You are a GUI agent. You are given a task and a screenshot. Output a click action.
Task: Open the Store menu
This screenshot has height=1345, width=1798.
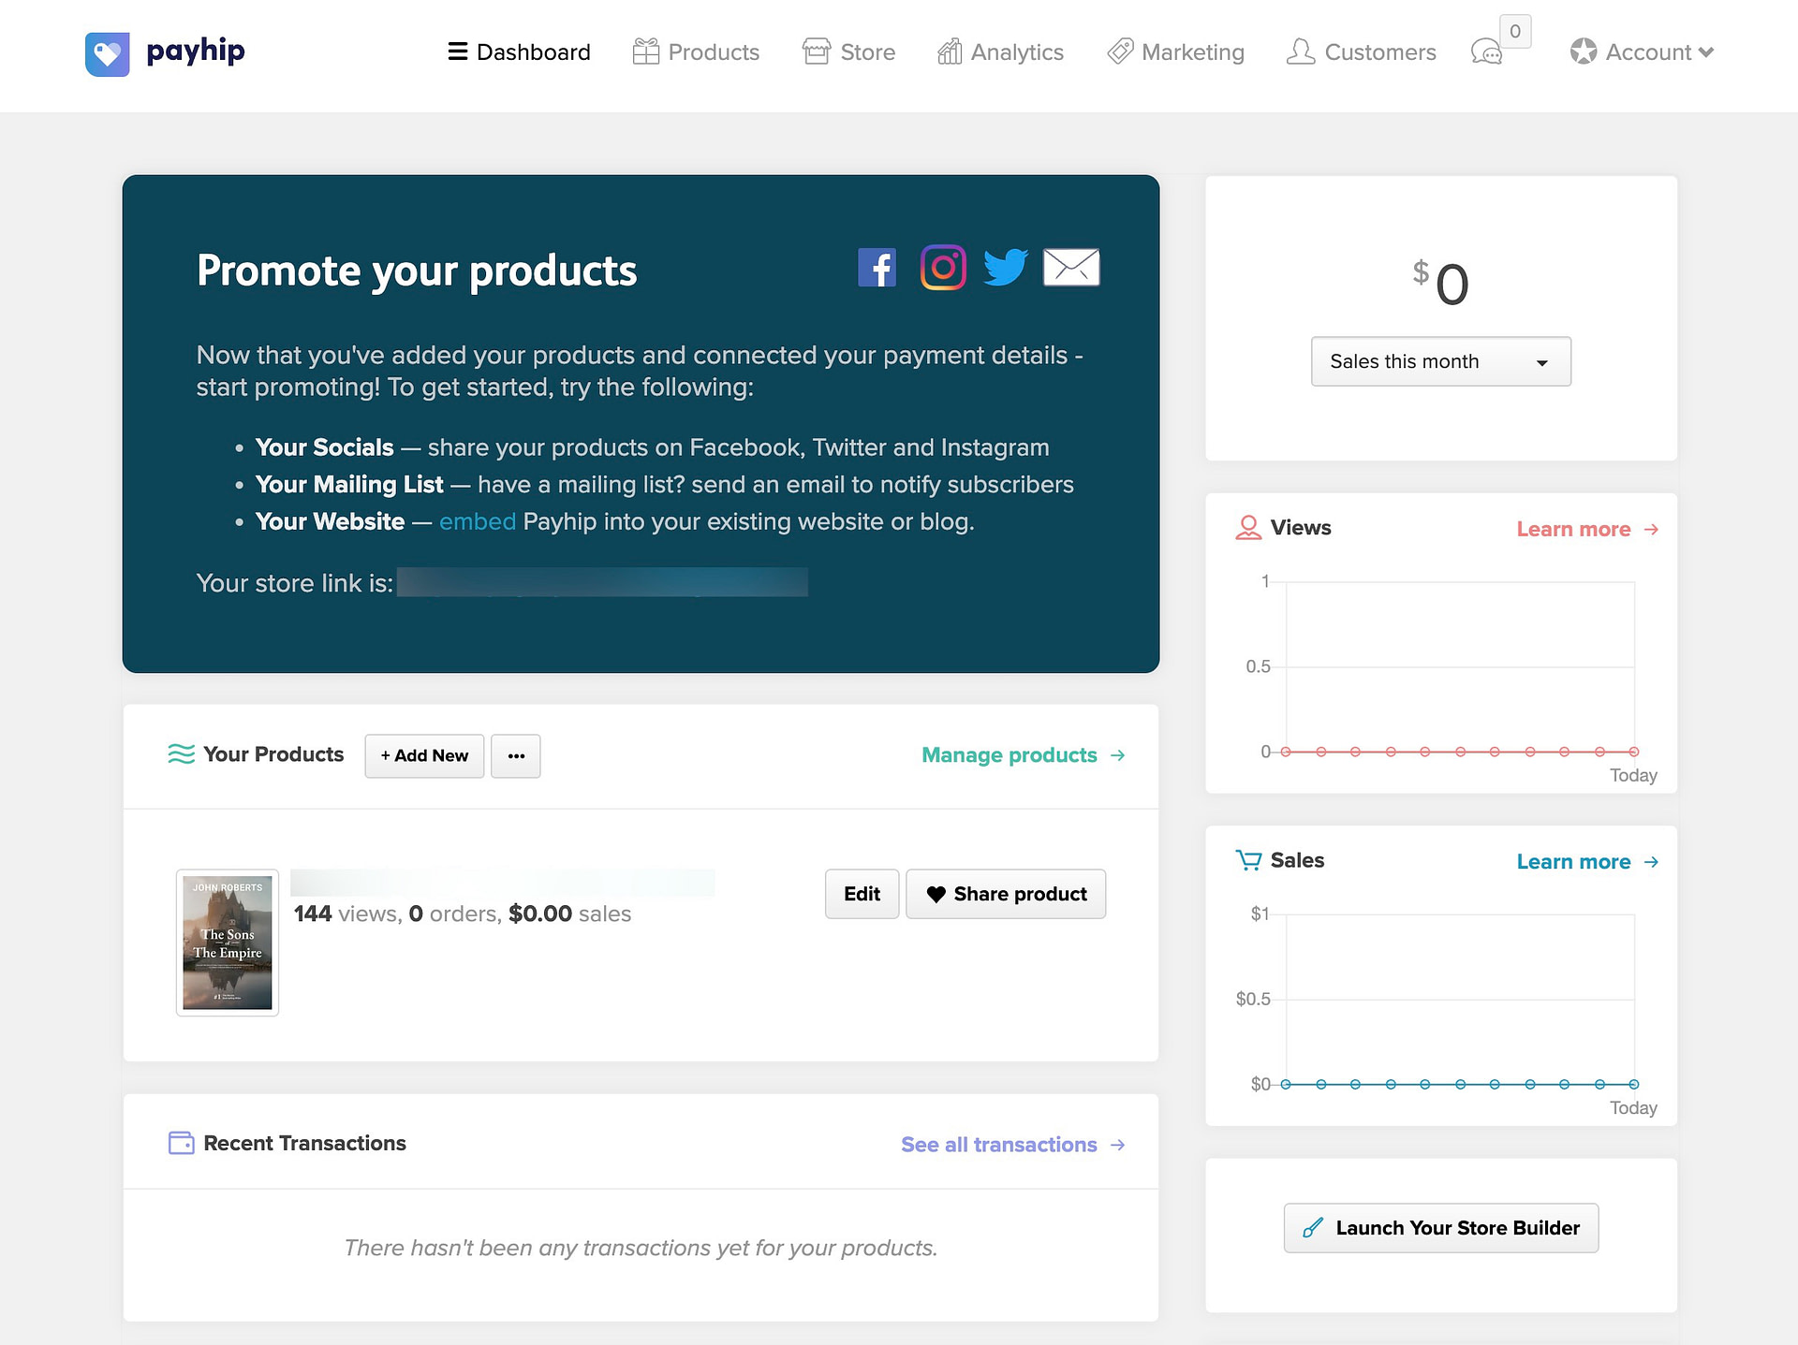[849, 52]
